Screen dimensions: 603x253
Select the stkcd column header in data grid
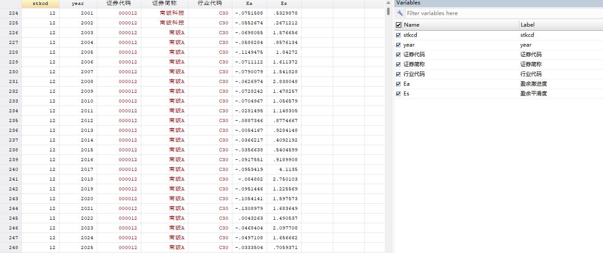coord(40,4)
